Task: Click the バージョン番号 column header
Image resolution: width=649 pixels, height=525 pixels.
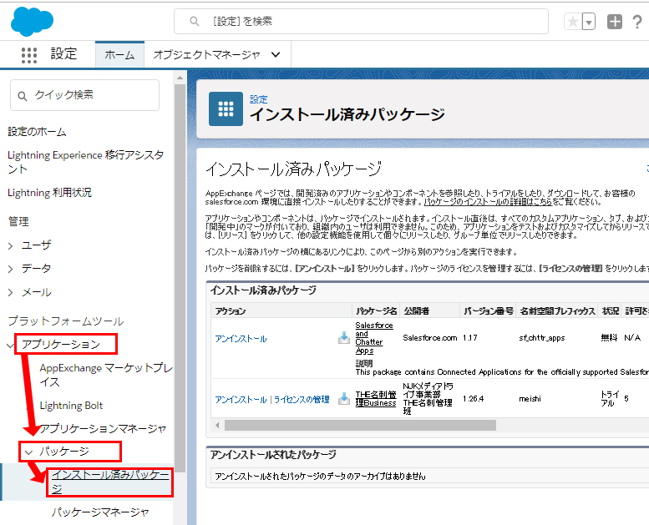Action: (x=489, y=311)
